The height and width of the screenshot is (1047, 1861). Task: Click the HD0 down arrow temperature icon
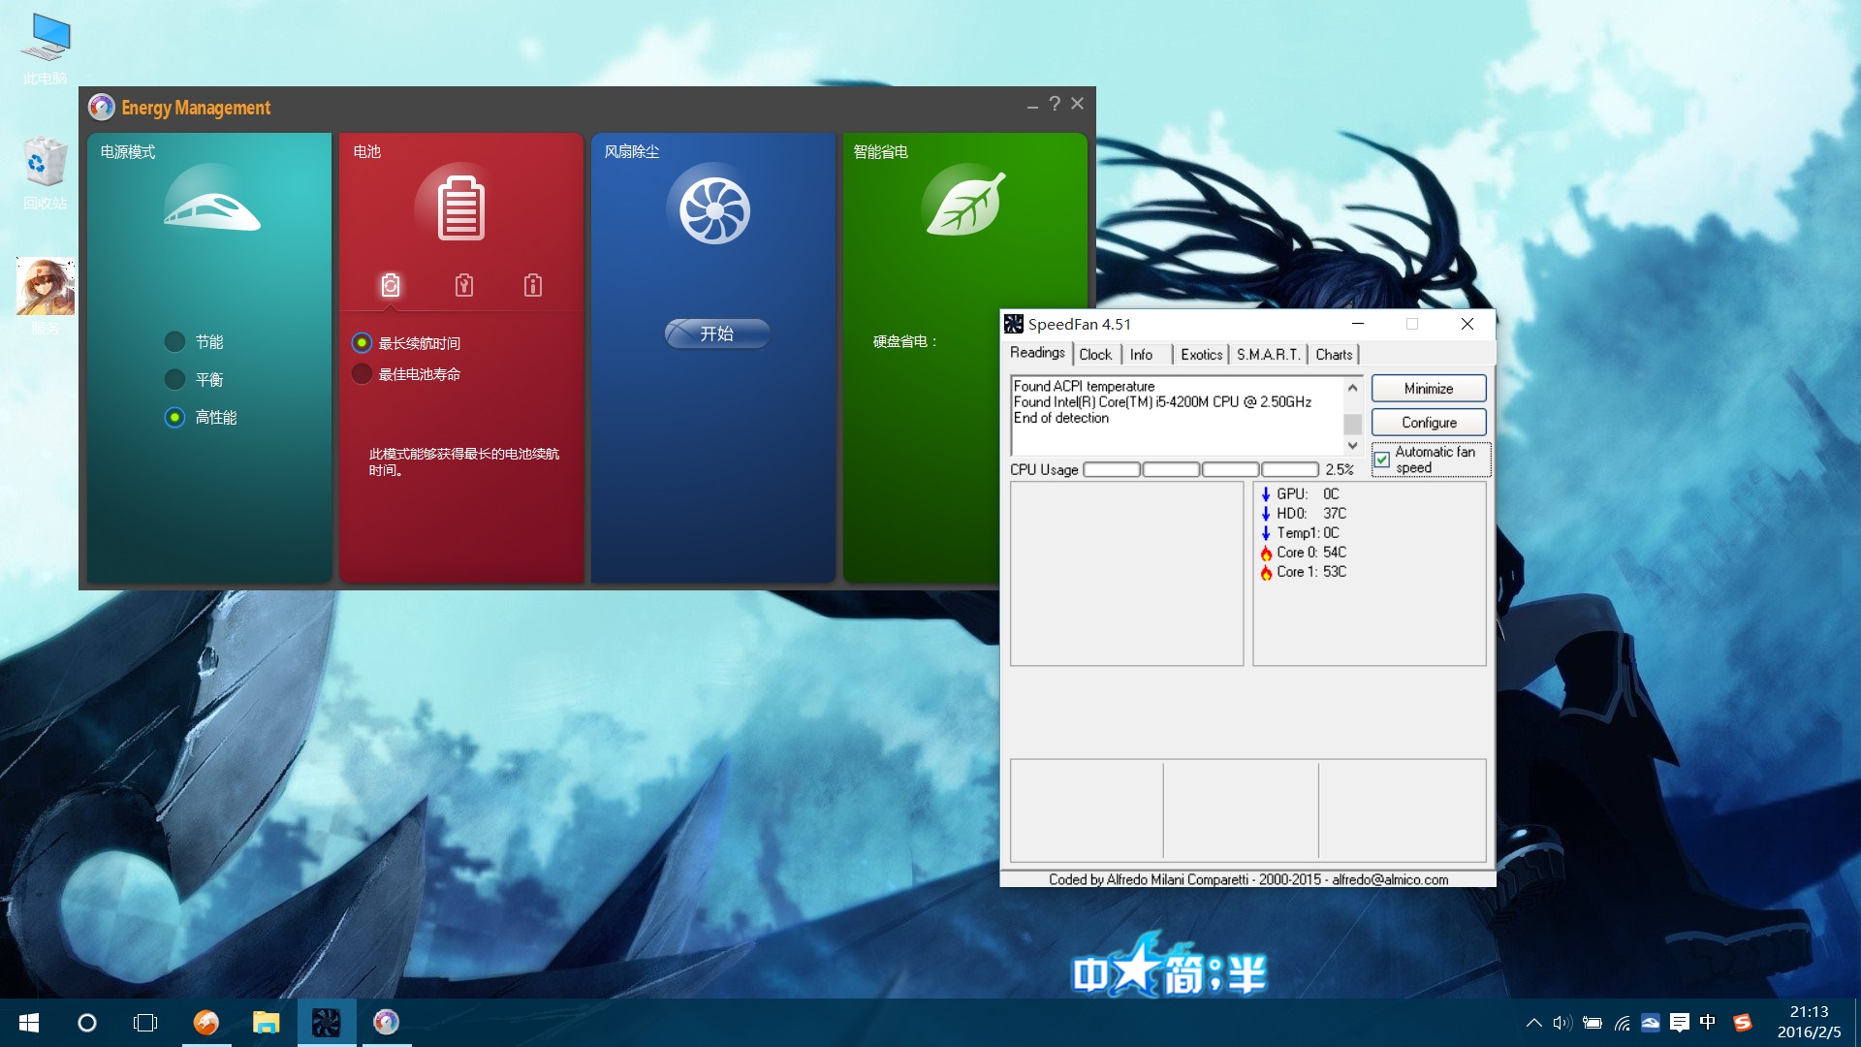[x=1266, y=514]
